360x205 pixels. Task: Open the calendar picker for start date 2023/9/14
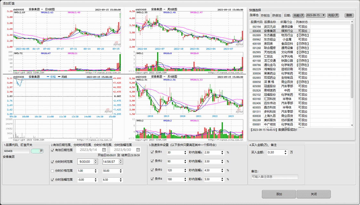click(104, 150)
